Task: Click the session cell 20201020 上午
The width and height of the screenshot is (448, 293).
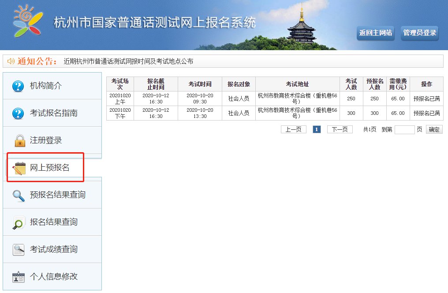Action: [120, 99]
